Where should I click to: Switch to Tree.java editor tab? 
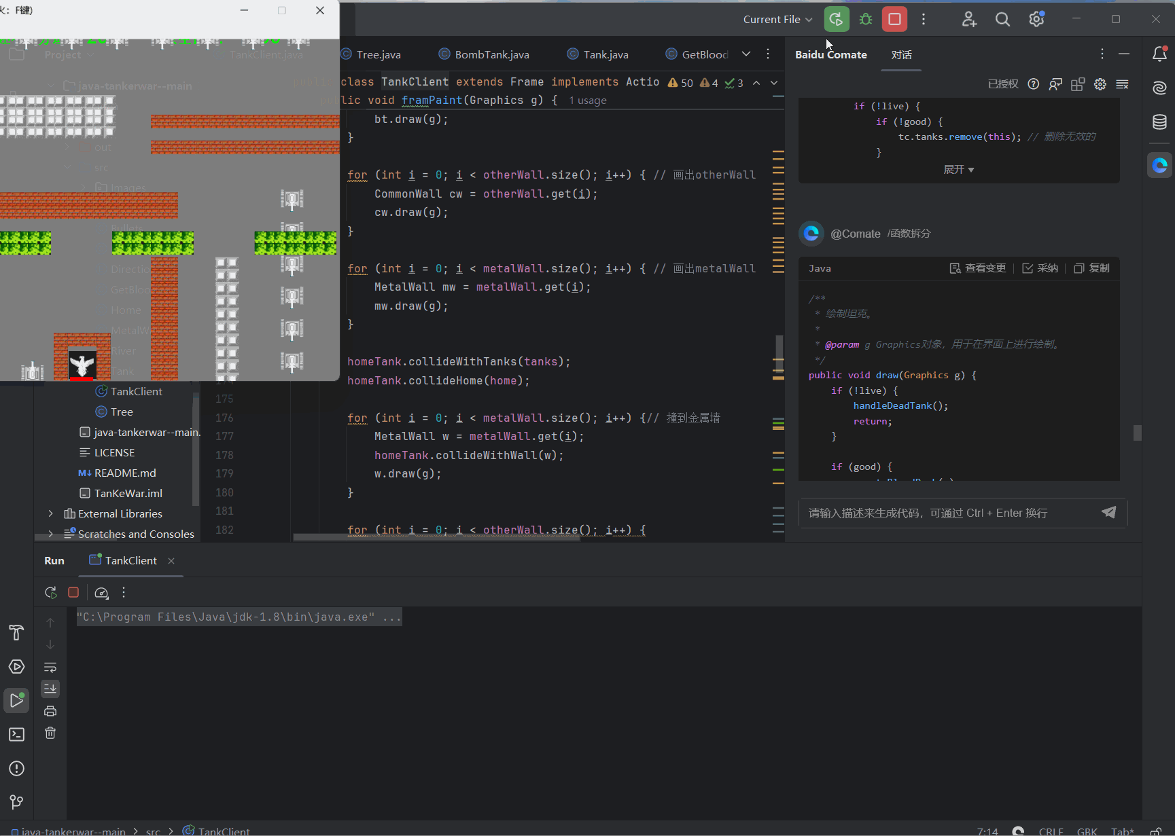coord(371,54)
